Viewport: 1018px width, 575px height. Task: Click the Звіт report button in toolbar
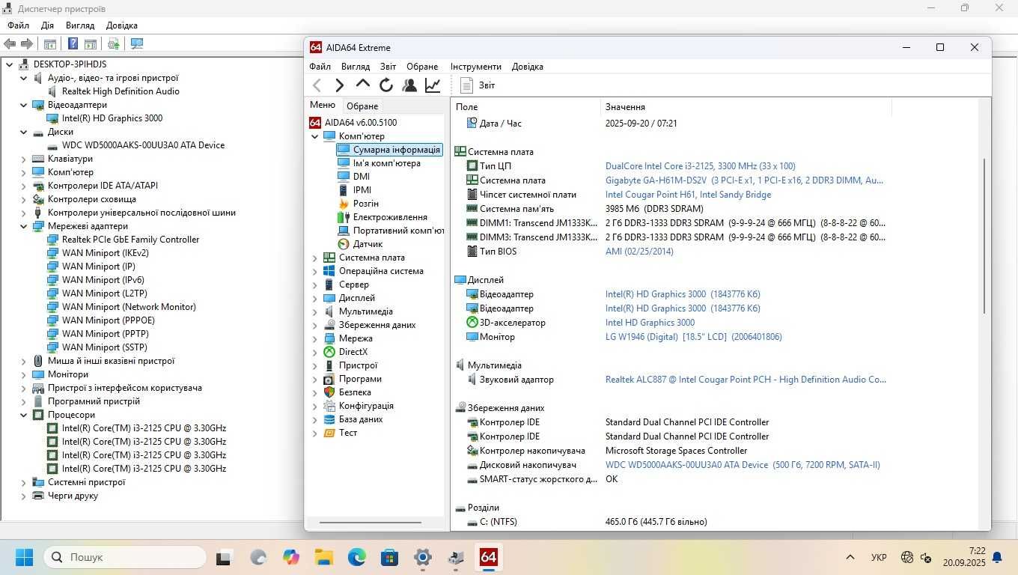[x=478, y=85]
